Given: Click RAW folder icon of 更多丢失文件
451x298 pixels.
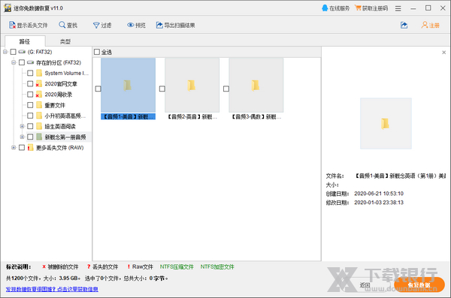Looking at the screenshot, I should [30, 147].
